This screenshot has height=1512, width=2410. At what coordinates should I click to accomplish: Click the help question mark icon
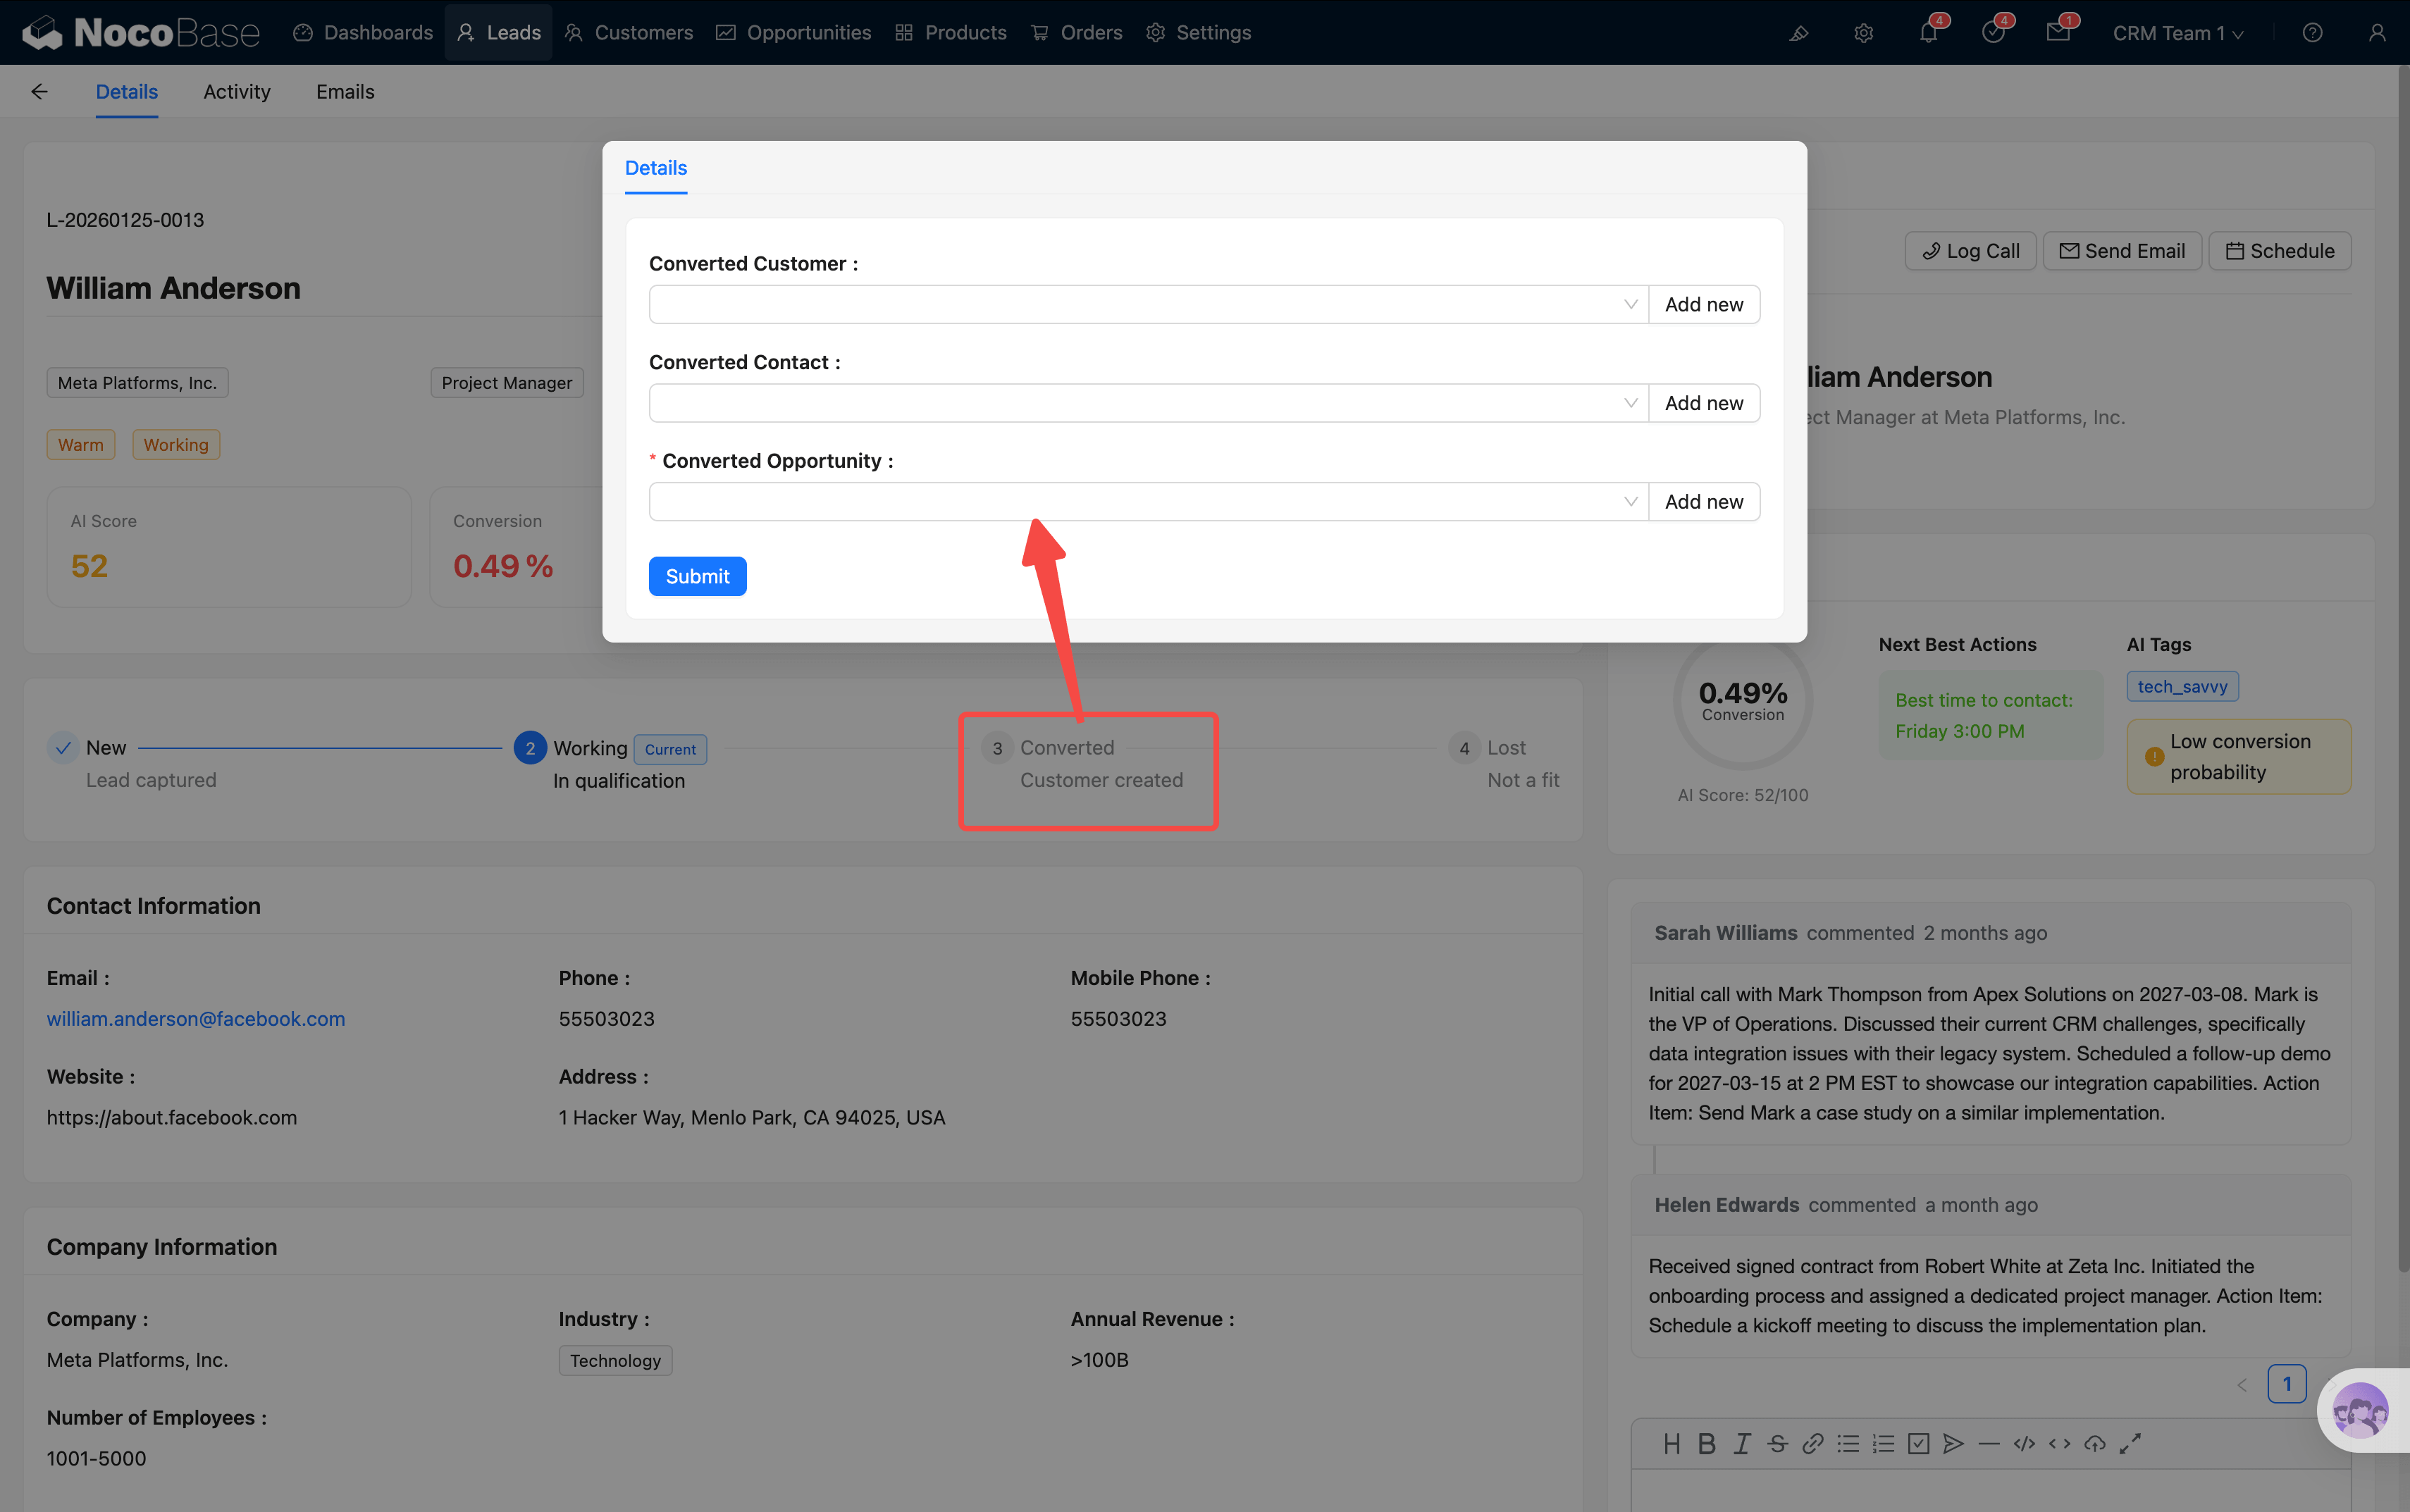[x=2312, y=33]
